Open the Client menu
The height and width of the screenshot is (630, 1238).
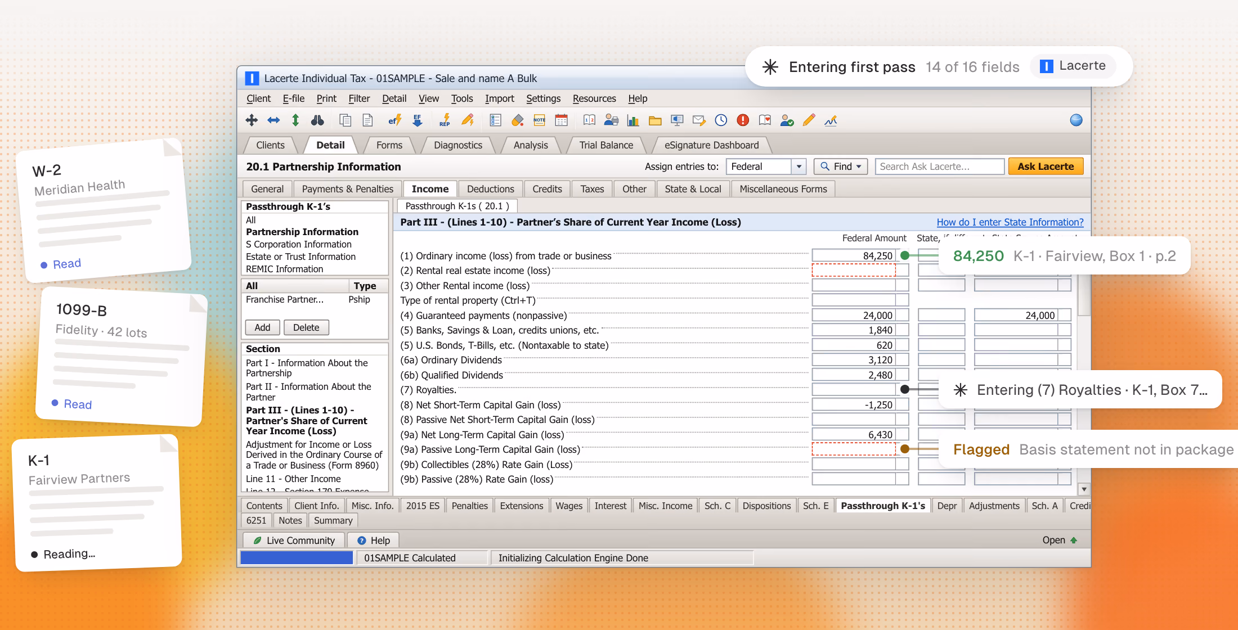tap(258, 98)
